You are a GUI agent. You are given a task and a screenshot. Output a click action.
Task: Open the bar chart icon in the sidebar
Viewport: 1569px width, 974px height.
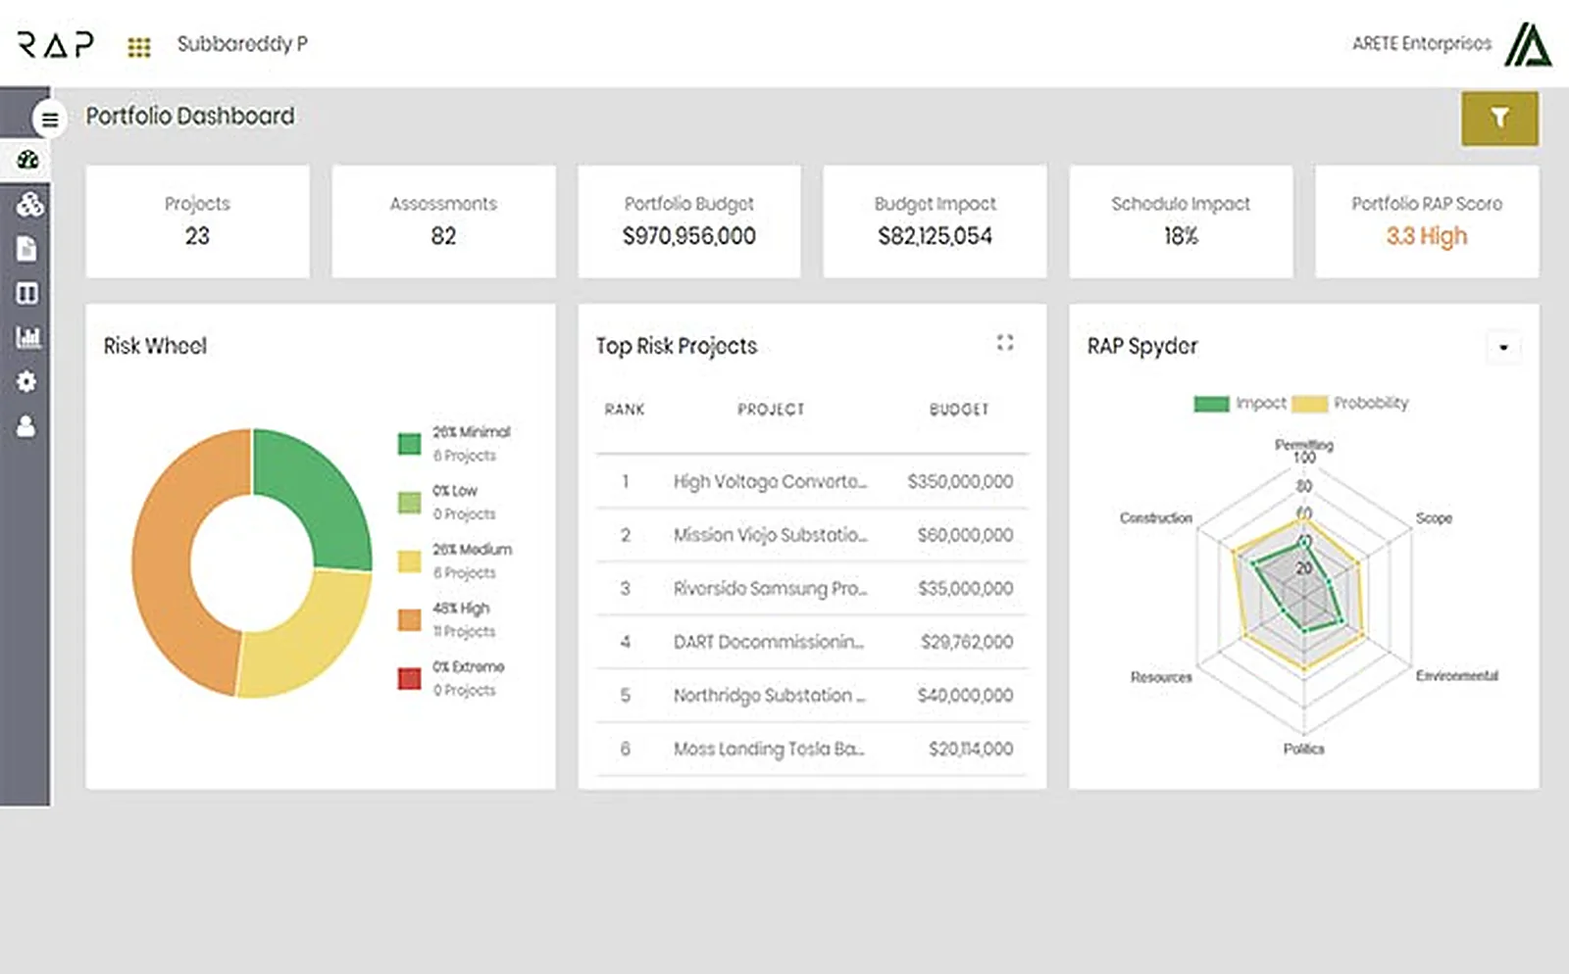click(28, 337)
